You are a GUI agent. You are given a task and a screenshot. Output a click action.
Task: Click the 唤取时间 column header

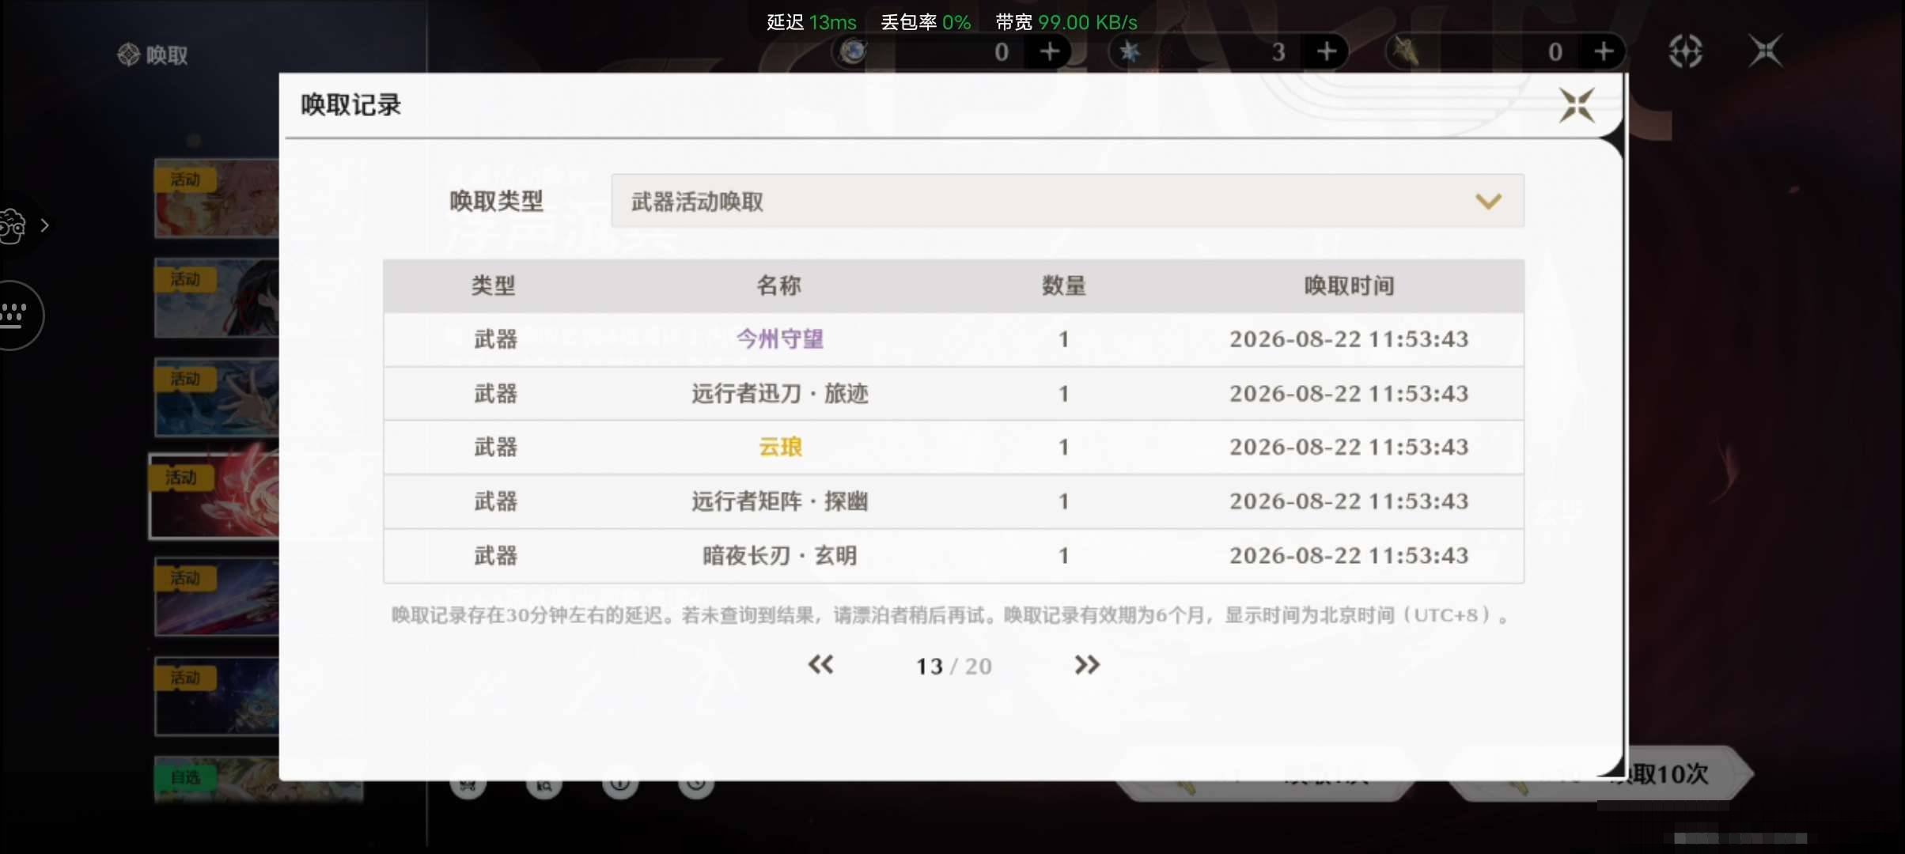[x=1349, y=285]
